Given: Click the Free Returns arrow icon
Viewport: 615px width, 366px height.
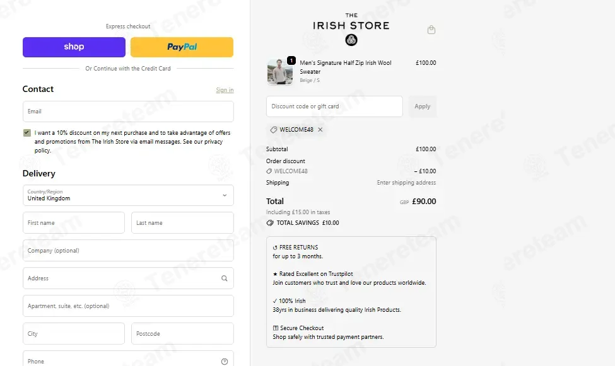Looking at the screenshot, I should point(275,248).
